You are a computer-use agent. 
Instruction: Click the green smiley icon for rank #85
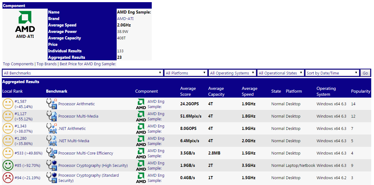click(x=8, y=165)
